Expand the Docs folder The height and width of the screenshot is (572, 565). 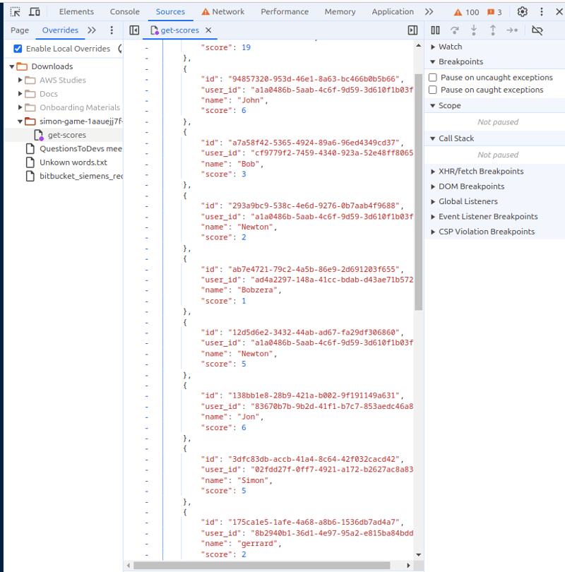point(20,94)
